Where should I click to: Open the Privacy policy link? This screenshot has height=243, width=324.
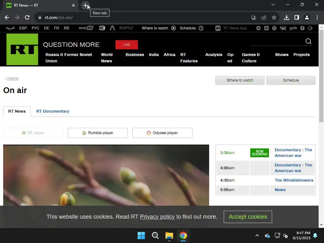(157, 217)
